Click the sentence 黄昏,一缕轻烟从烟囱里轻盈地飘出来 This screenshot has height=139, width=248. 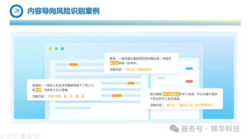[x=135, y=58]
